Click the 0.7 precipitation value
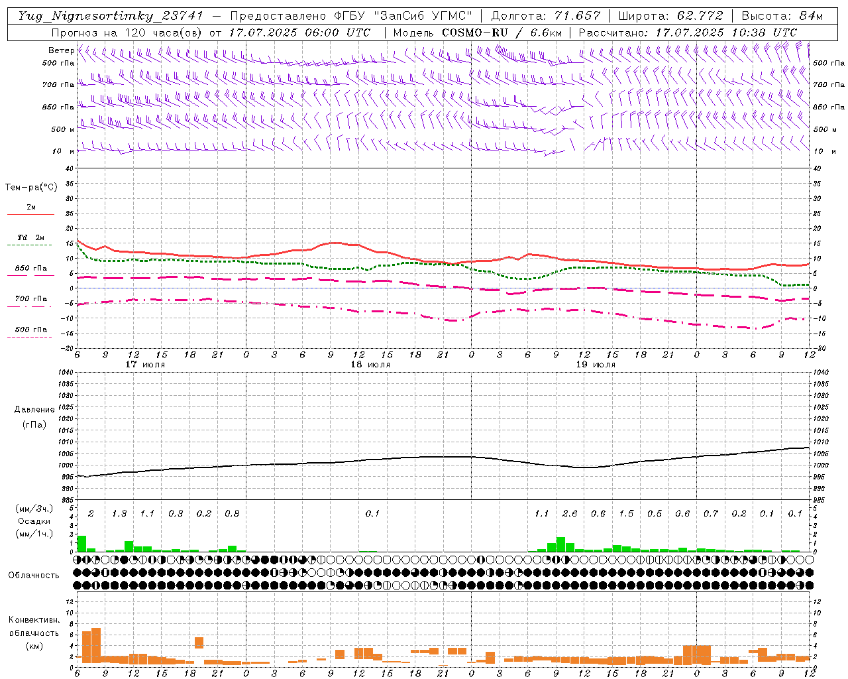This screenshot has width=848, height=679. [711, 513]
